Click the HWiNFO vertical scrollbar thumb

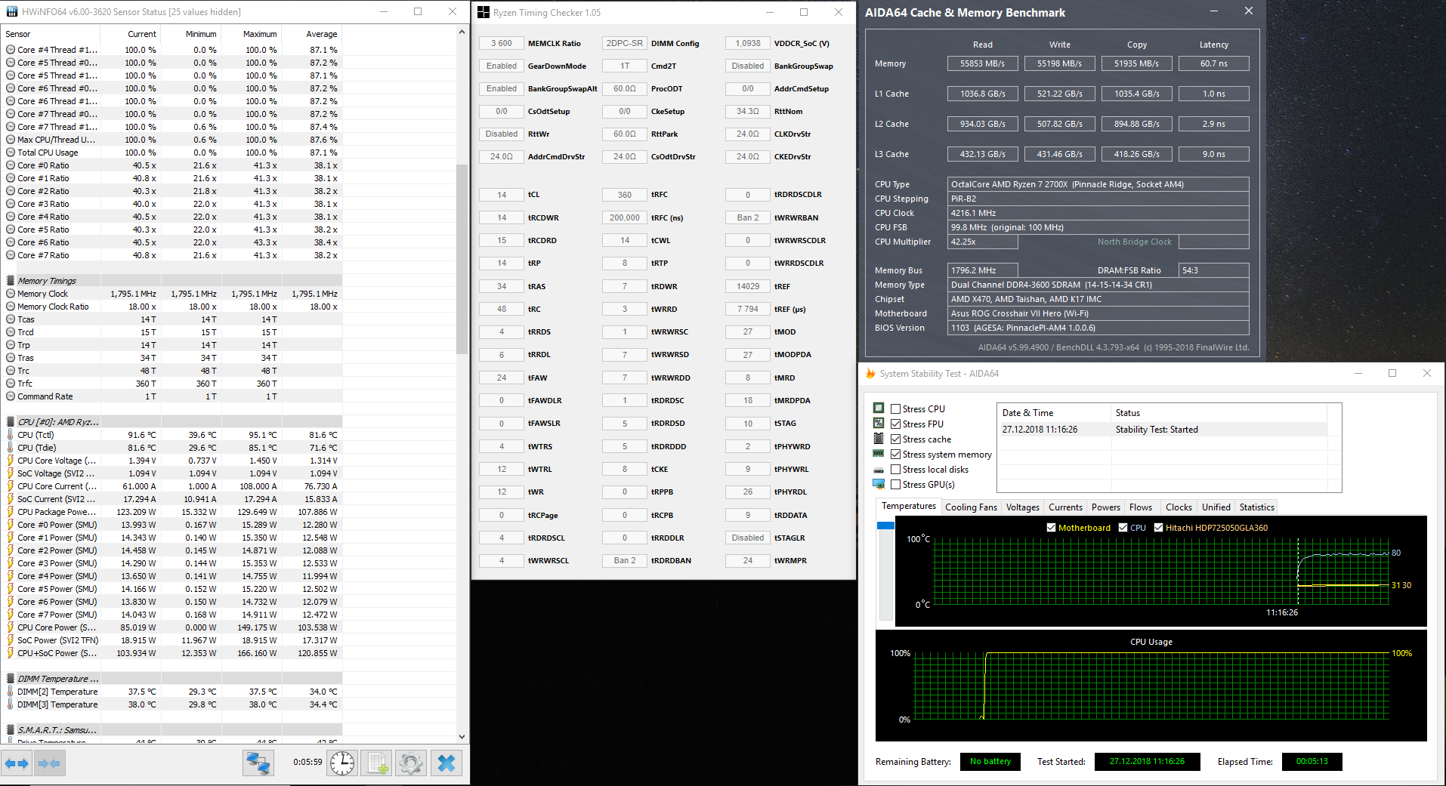(x=462, y=258)
